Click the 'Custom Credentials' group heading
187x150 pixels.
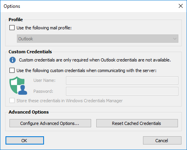(x=30, y=52)
